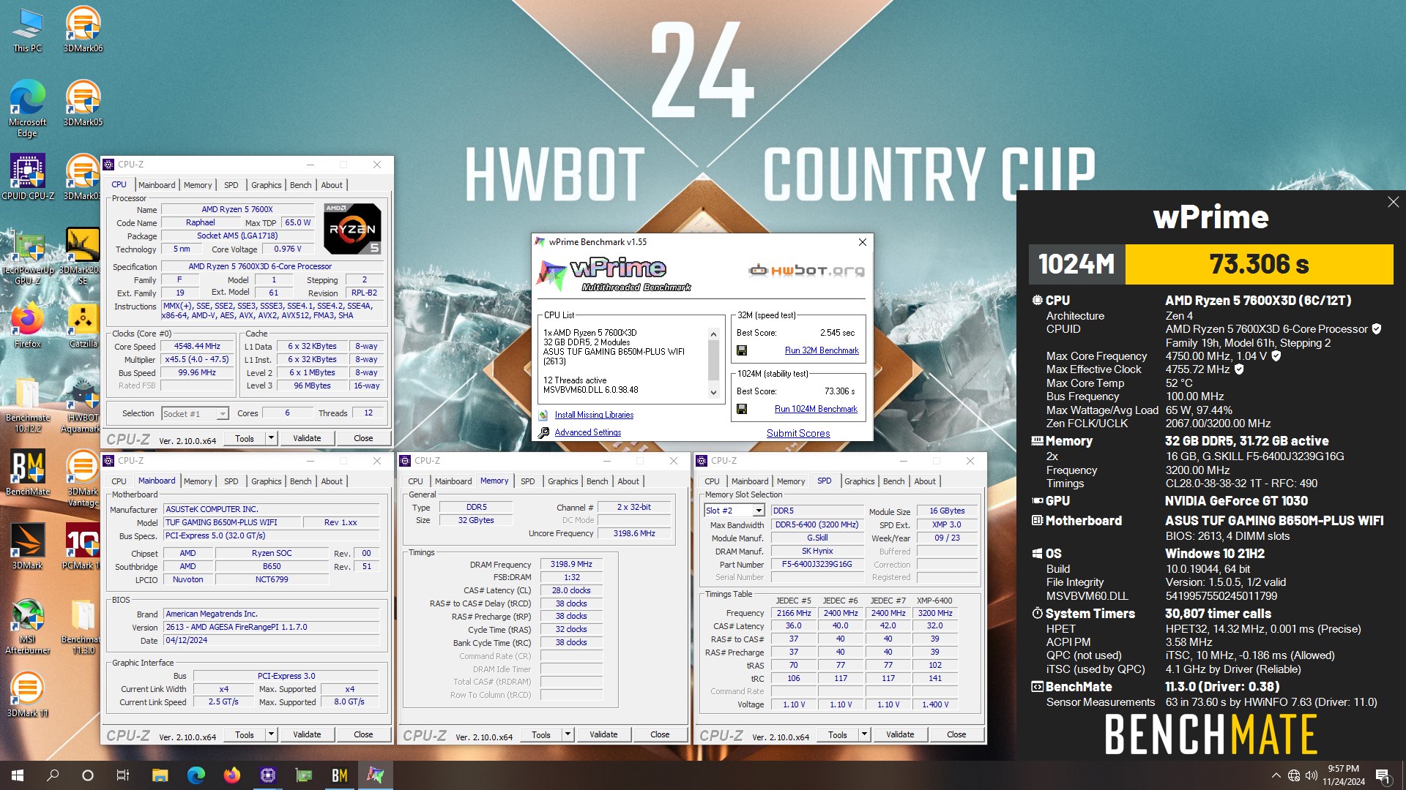Open MSI Afterburner desktop shortcut

tap(27, 626)
